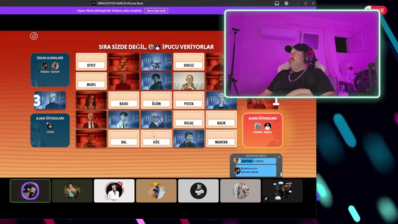Click the blue agent card left of KULAÇ
This screenshot has width=398, height=224.
click(x=156, y=119)
